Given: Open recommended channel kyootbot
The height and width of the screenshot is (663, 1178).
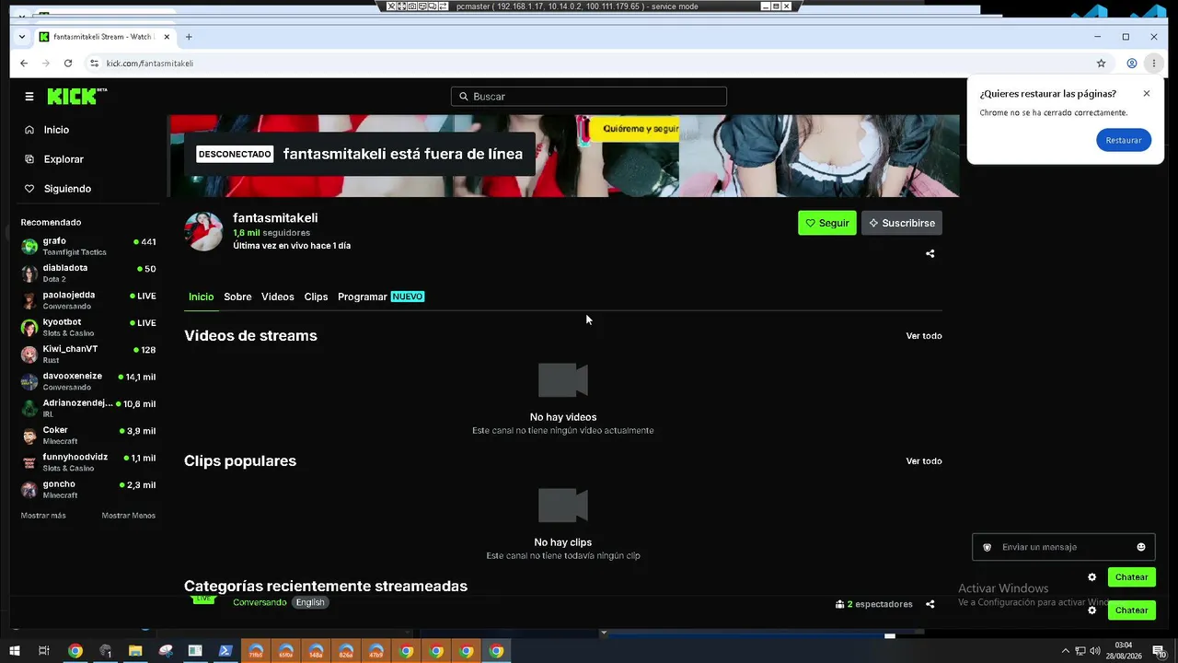Looking at the screenshot, I should click(88, 328).
